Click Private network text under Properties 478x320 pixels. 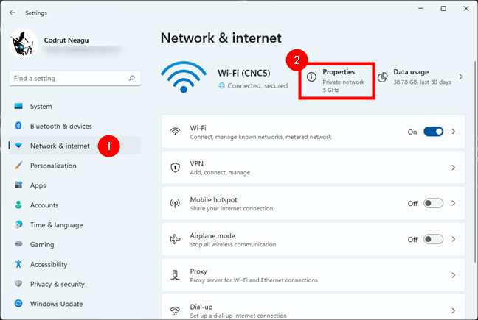(344, 82)
